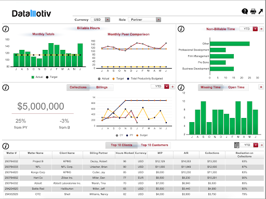Select the Top 10 Customers tab

pos(154,145)
